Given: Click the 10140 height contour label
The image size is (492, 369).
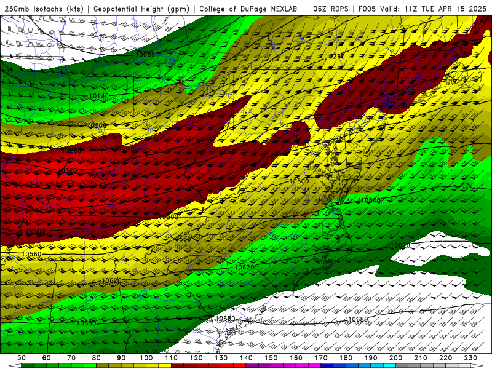Looking at the screenshot, I should [99, 96].
